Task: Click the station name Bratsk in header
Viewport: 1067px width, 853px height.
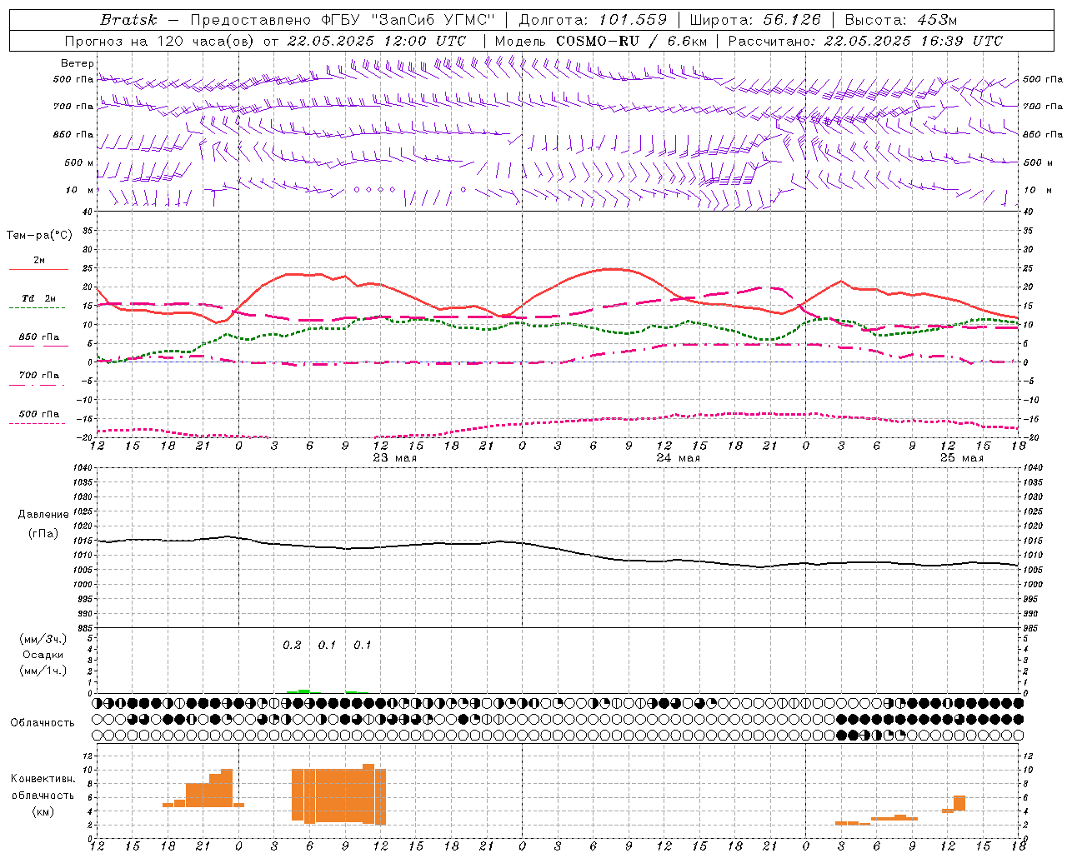Action: click(x=128, y=20)
